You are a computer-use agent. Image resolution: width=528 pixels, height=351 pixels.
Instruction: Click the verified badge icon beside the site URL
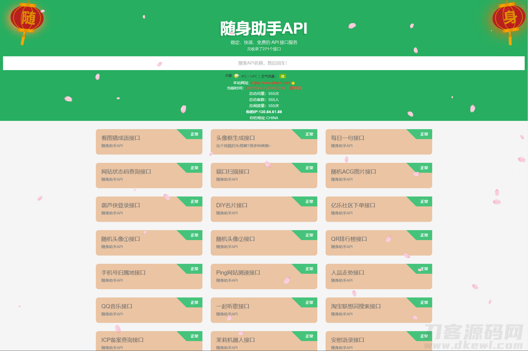[x=293, y=83]
